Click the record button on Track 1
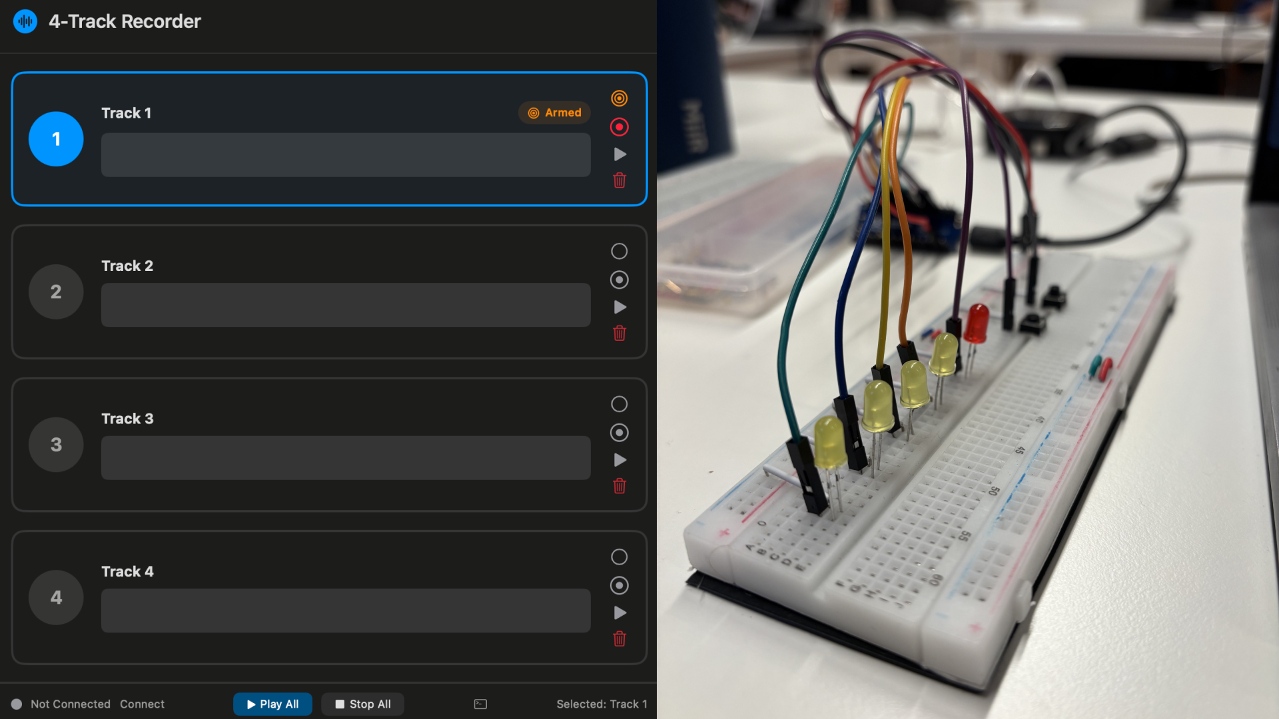The height and width of the screenshot is (719, 1279). click(619, 127)
